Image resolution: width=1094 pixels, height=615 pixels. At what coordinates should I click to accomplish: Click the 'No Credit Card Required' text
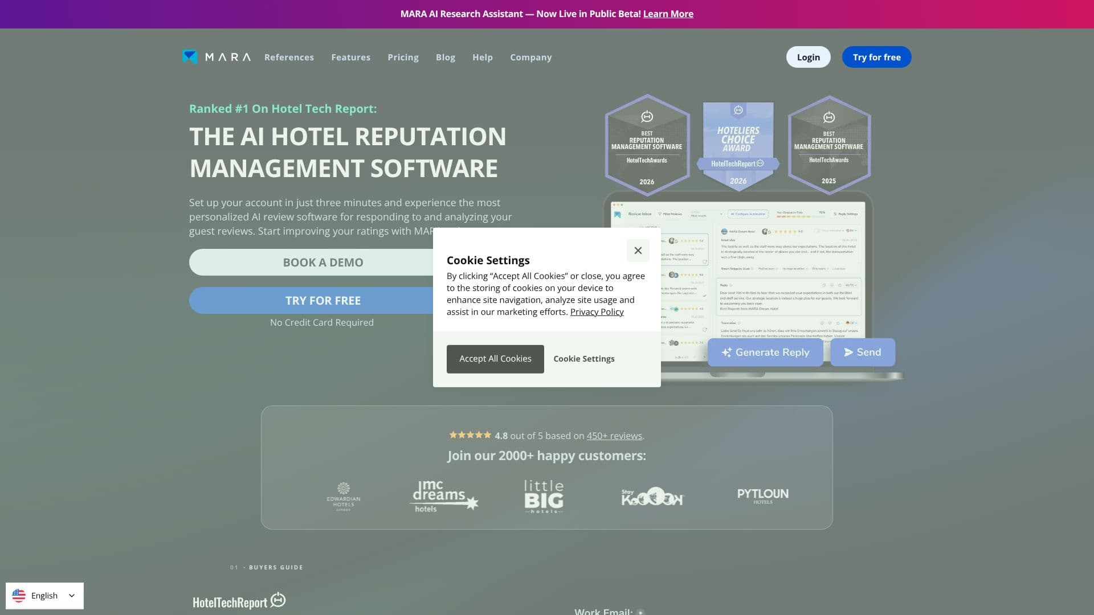pos(322,322)
